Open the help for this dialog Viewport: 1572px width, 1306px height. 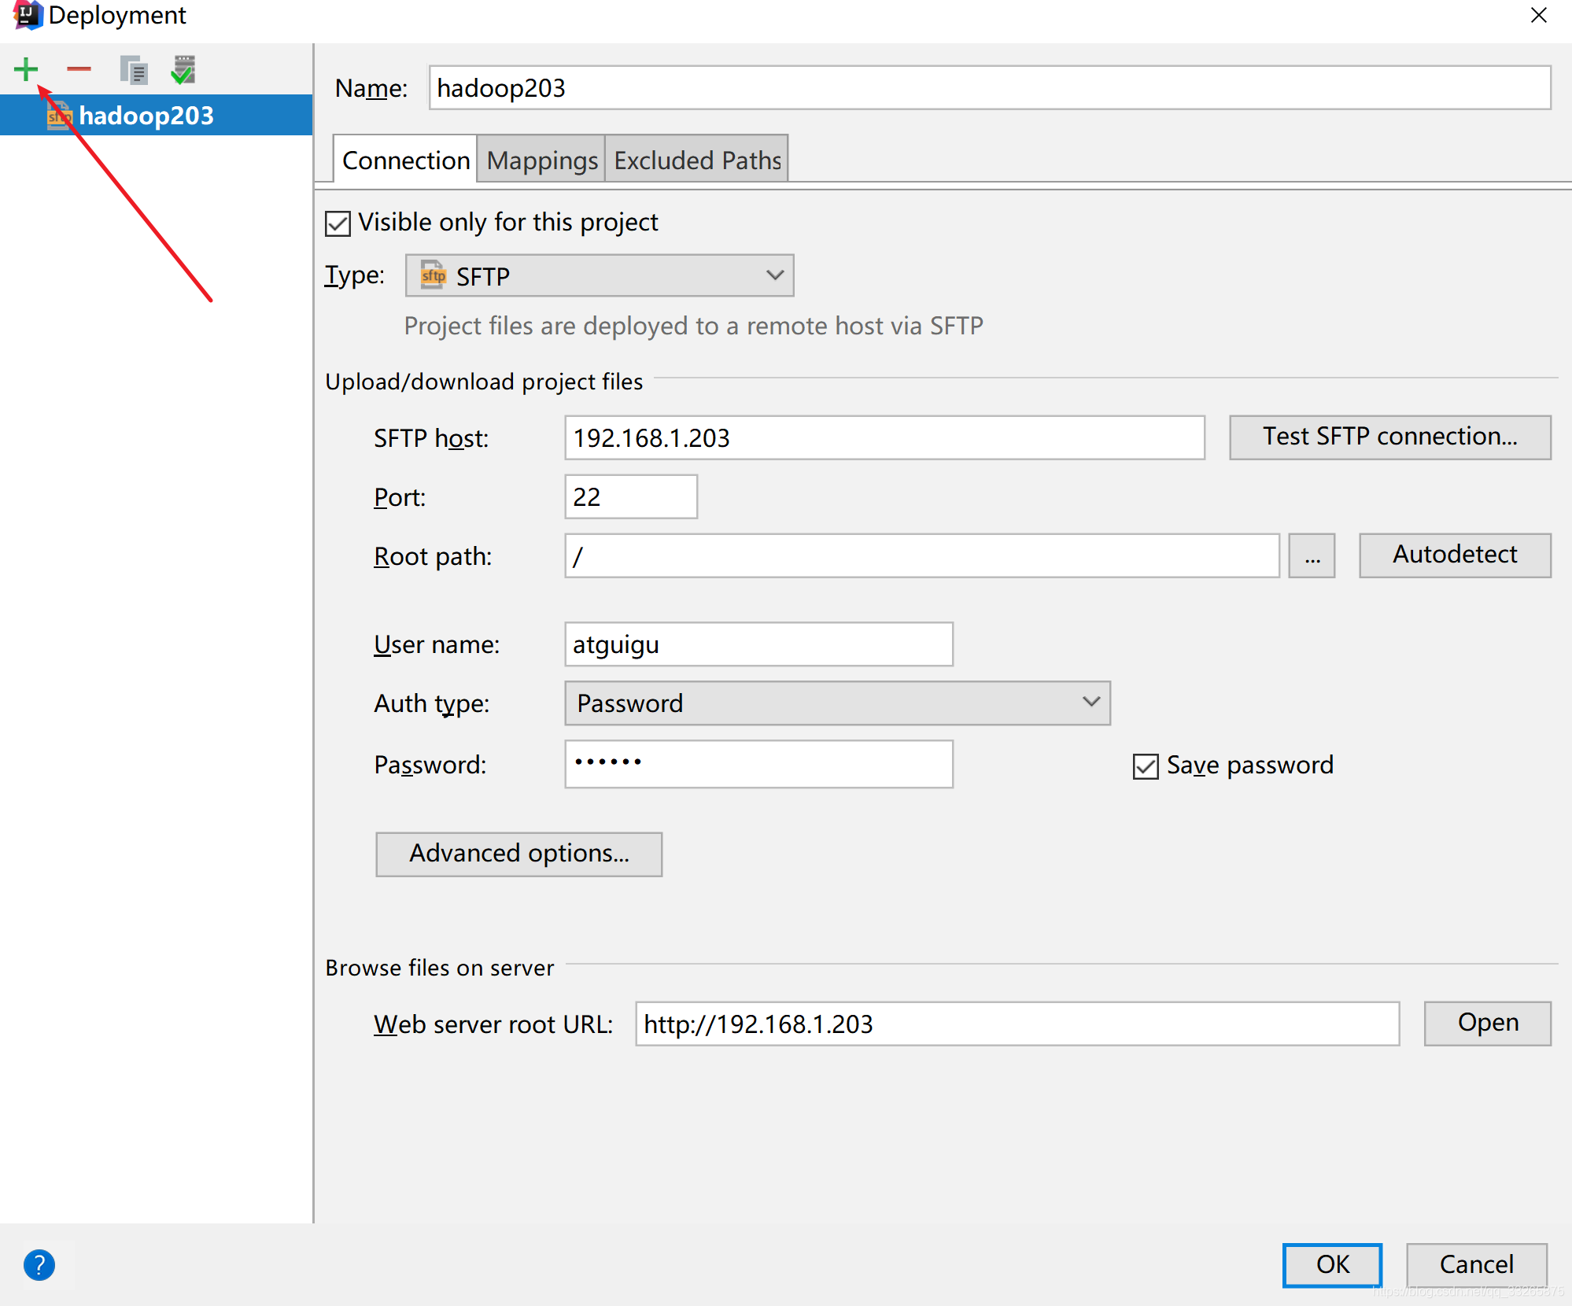pos(39,1265)
